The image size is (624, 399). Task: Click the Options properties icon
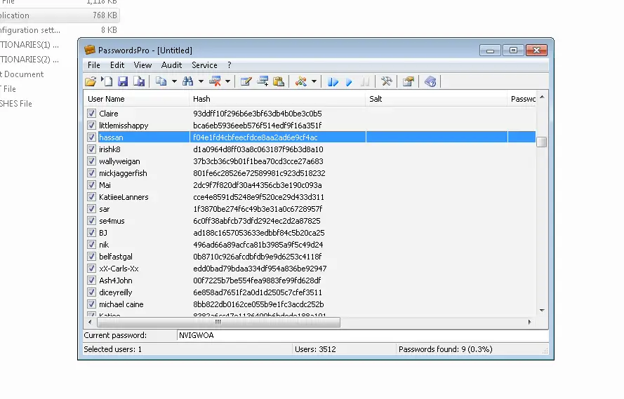click(x=409, y=81)
